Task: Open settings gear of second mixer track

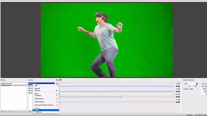Action: click(179, 92)
